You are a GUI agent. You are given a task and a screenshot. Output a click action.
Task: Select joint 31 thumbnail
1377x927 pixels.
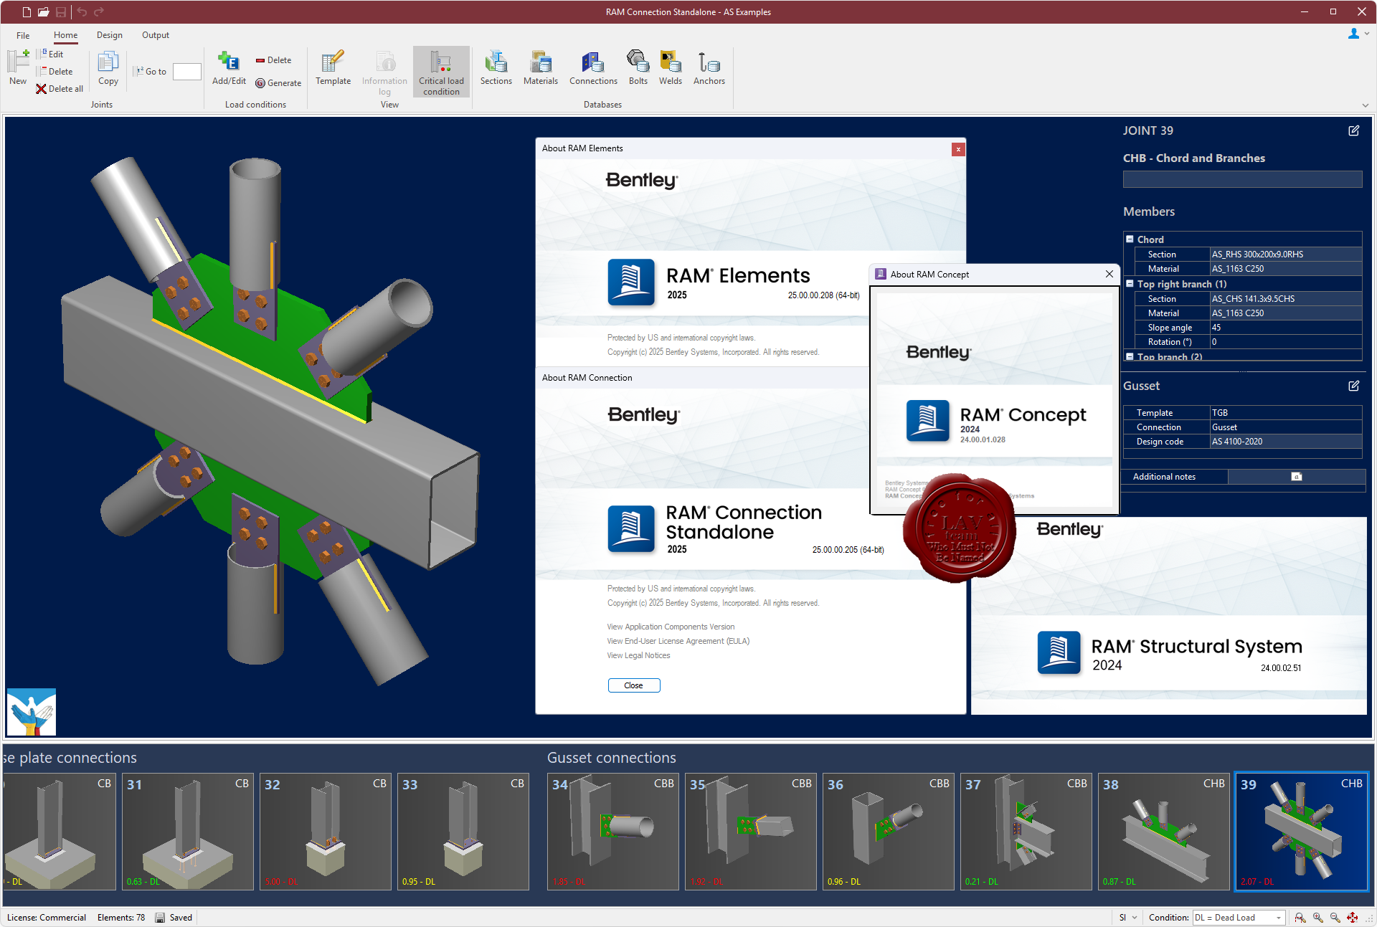click(x=188, y=832)
